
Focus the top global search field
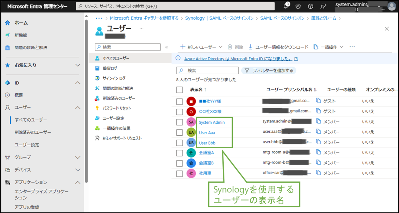click(x=175, y=6)
